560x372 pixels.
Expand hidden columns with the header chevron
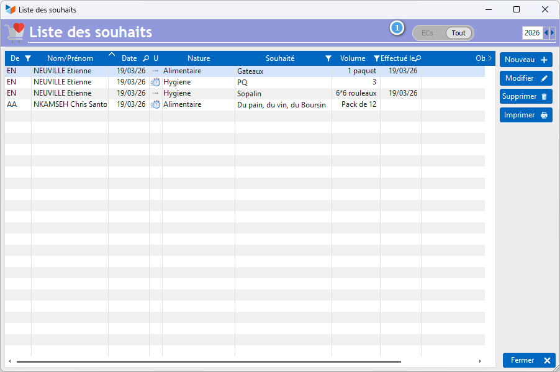tap(490, 58)
